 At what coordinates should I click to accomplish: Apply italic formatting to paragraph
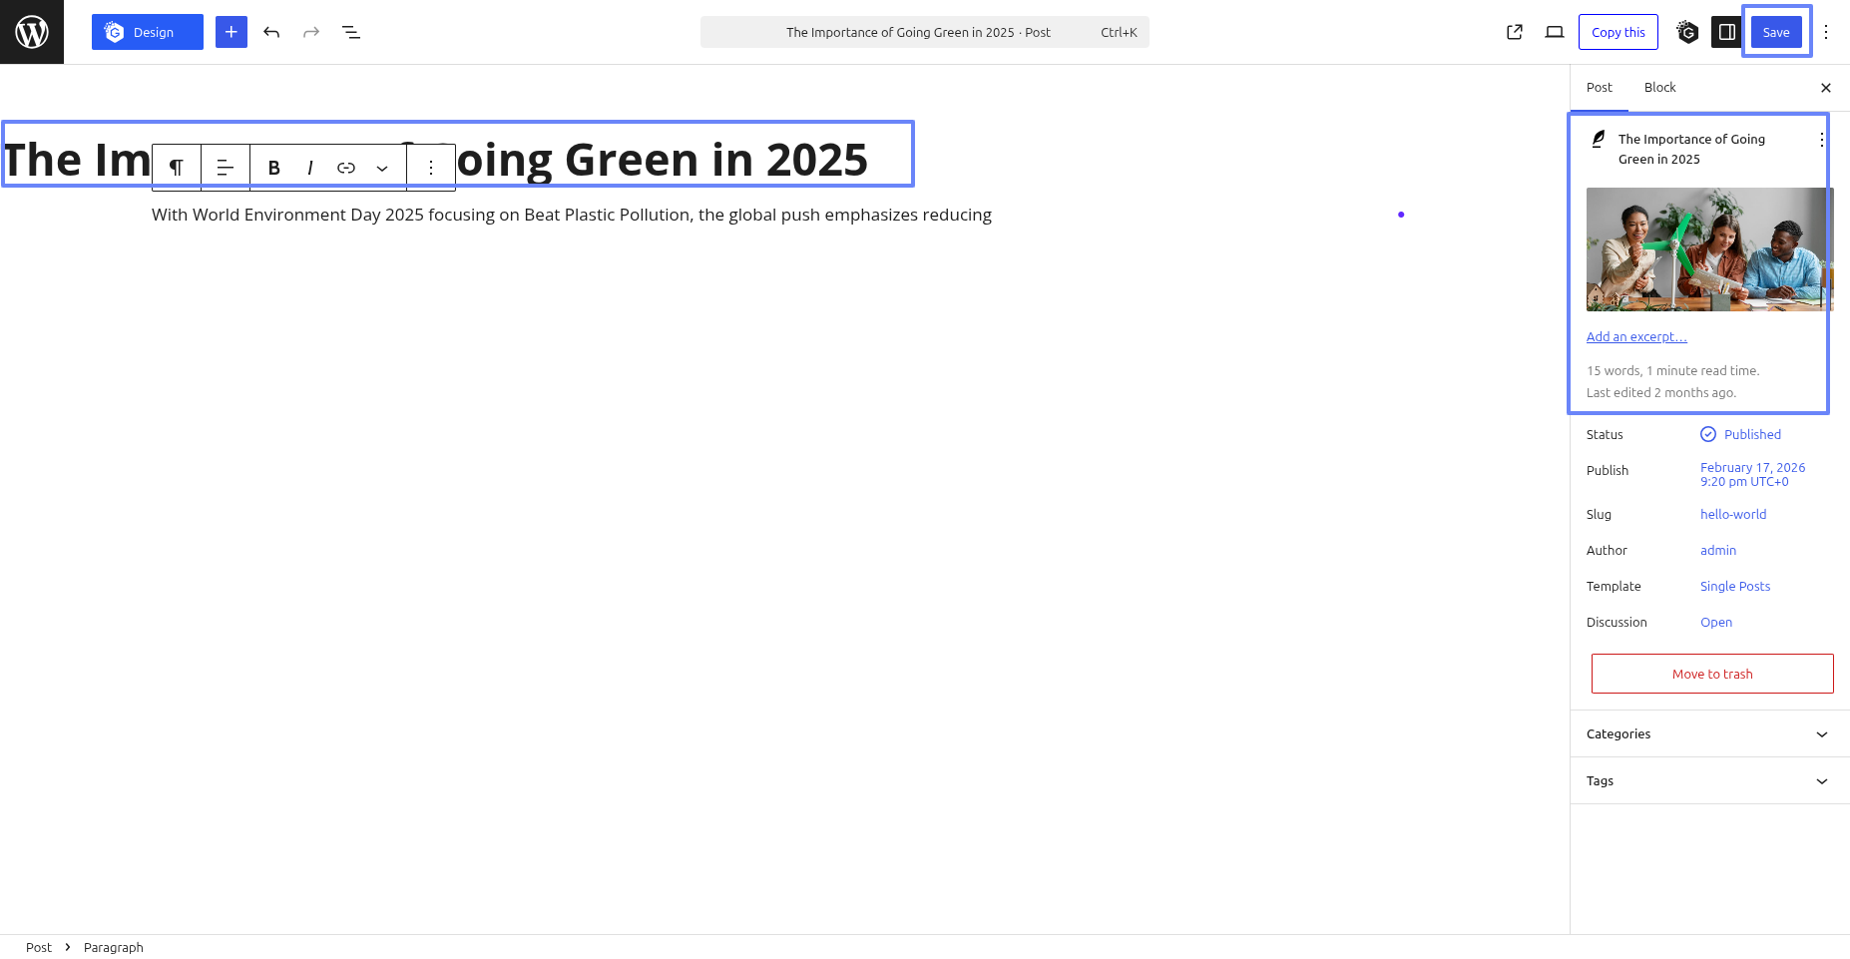(310, 168)
